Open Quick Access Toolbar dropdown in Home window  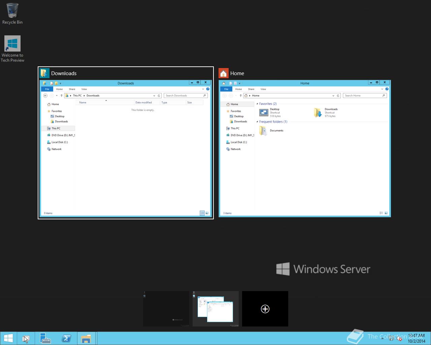coord(240,83)
